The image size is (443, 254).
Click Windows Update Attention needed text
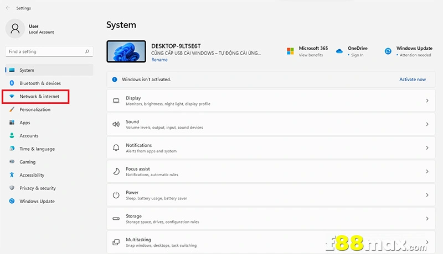[x=415, y=55]
